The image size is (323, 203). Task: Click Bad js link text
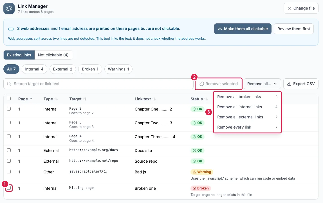[x=140, y=172]
